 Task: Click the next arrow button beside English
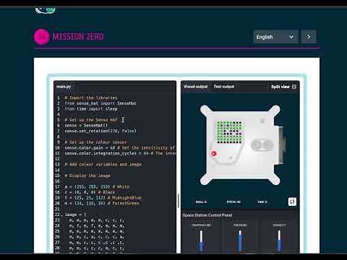(309, 37)
